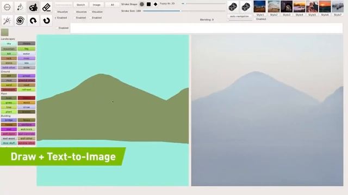Select the wall-brick label swatch
348x195 pixels.
click(27, 129)
